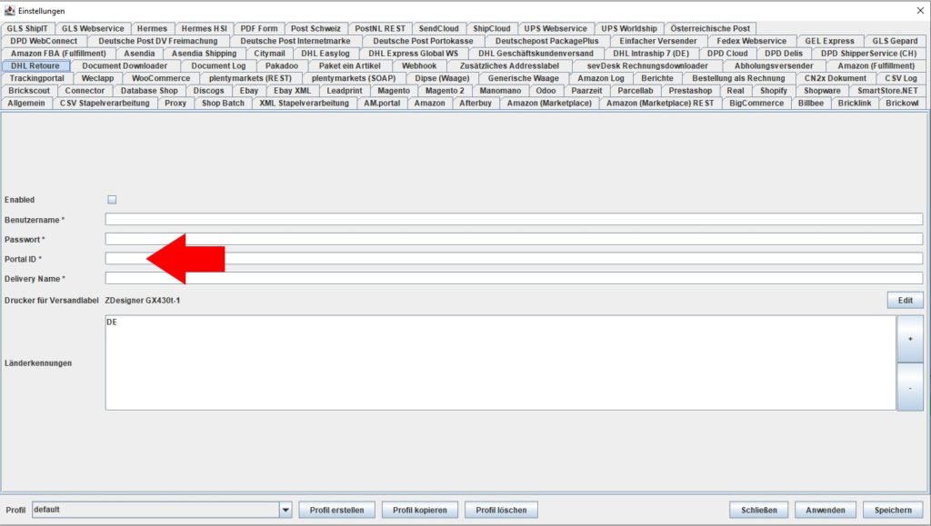Select the Trackingportal tab
Image resolution: width=931 pixels, height=526 pixels.
tap(36, 78)
